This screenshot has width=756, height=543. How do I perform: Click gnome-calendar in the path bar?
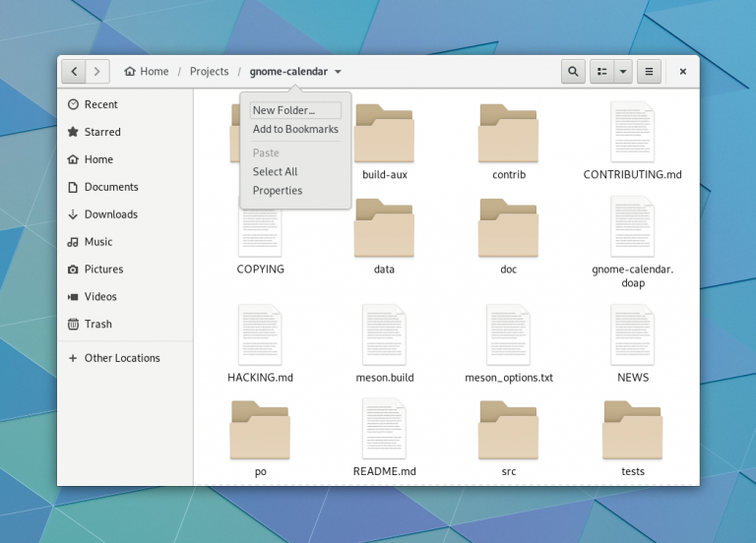point(288,71)
